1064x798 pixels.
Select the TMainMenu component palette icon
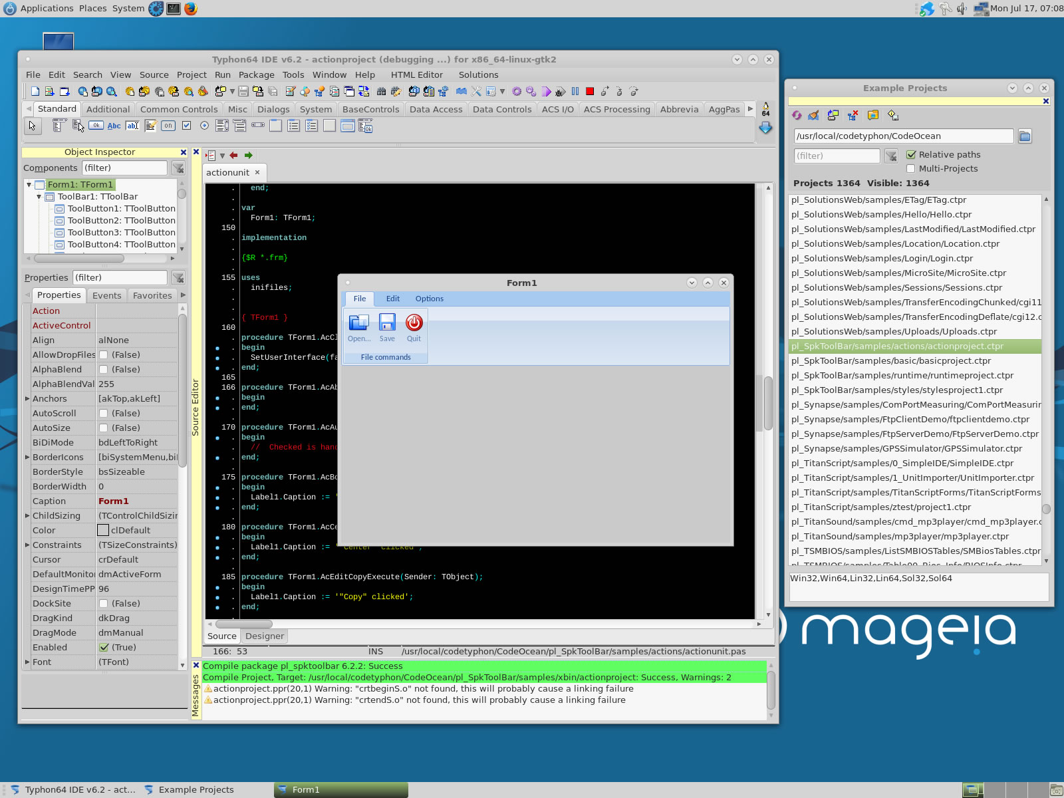point(59,125)
